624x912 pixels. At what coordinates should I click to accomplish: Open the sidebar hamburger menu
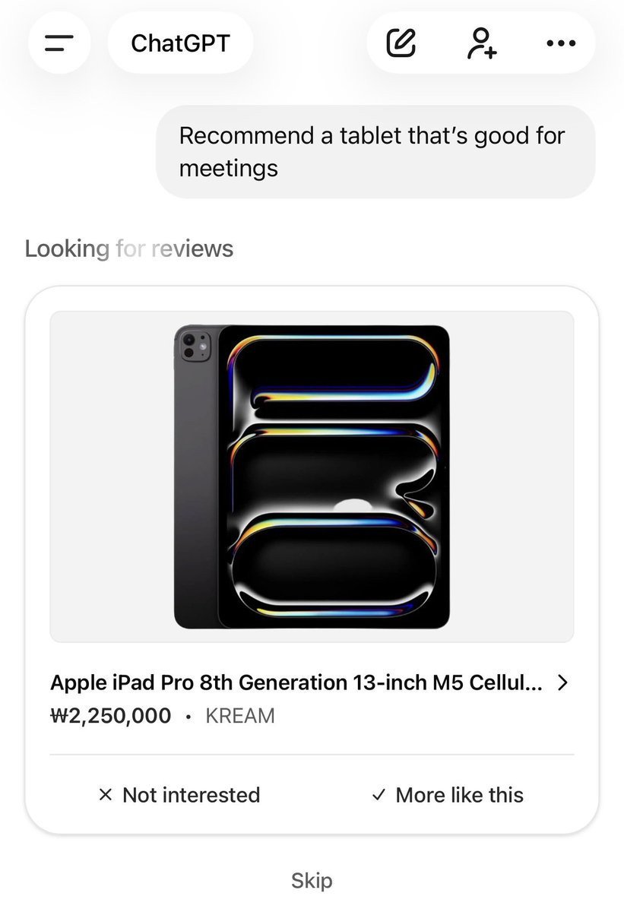point(59,43)
